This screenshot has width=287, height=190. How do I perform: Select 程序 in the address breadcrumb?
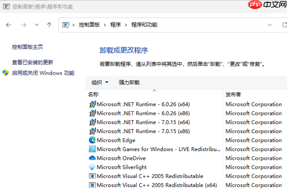115,25
